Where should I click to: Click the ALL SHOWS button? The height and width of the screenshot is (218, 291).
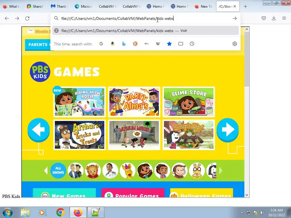click(58, 171)
